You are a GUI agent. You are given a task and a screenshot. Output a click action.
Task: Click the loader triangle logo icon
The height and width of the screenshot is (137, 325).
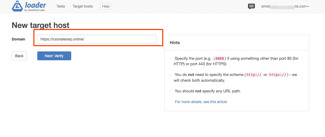17,7
